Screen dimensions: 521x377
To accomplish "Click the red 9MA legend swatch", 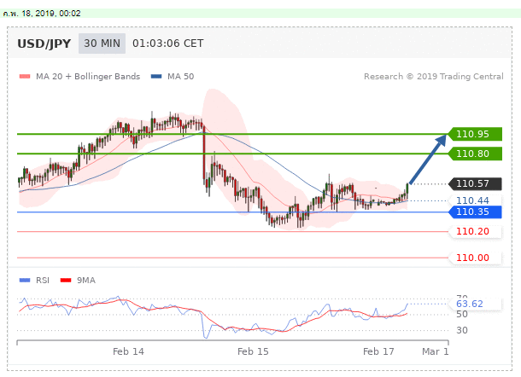I will click(x=66, y=281).
